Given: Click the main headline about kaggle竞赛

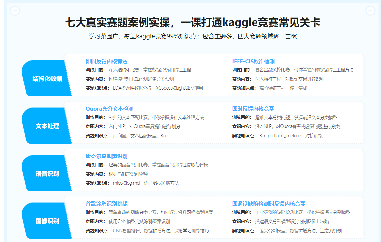Looking at the screenshot, I should pos(190,24).
